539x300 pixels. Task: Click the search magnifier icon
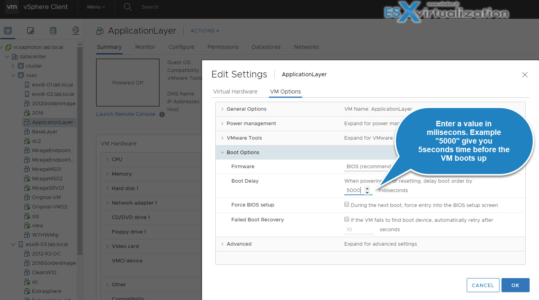(127, 7)
